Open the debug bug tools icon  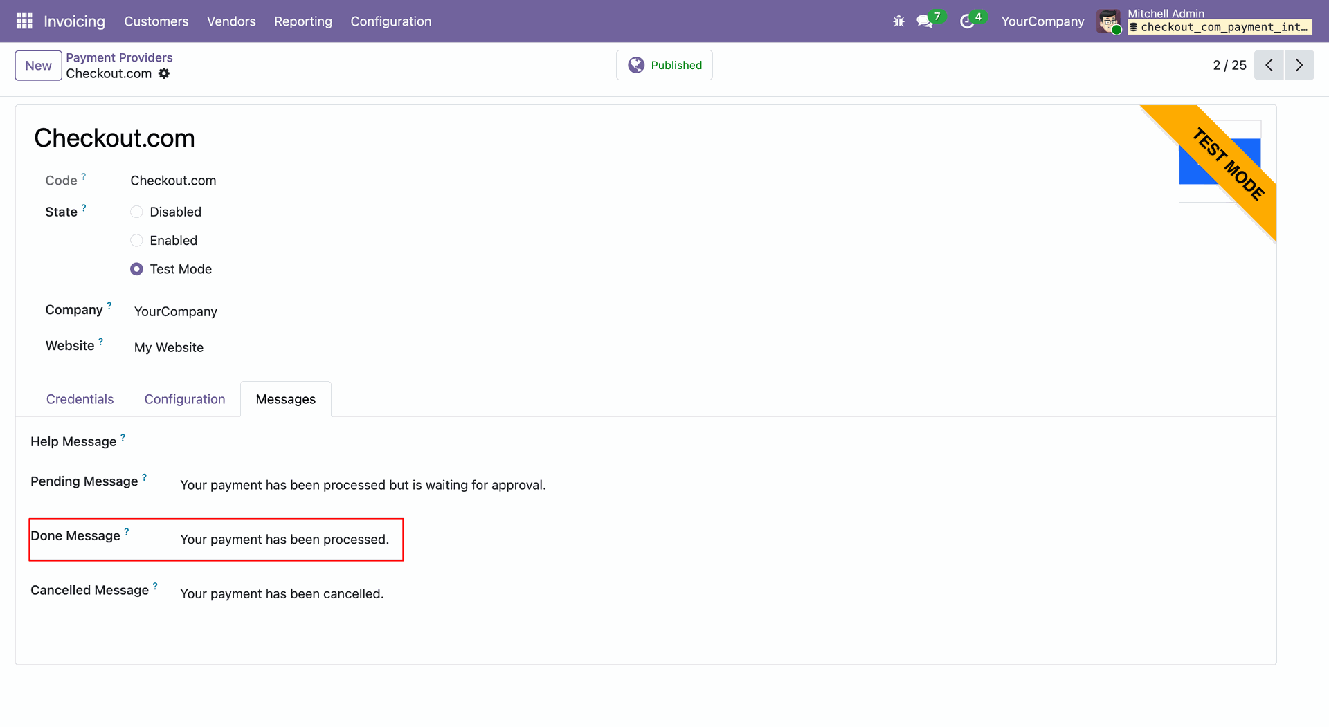898,21
